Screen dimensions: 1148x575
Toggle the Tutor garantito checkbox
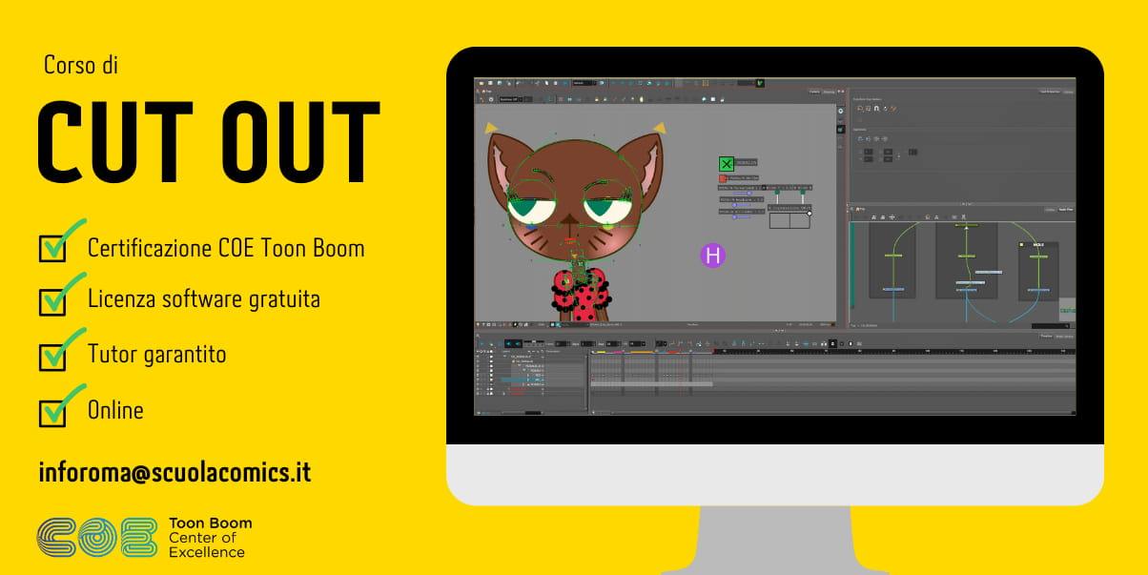(52, 356)
